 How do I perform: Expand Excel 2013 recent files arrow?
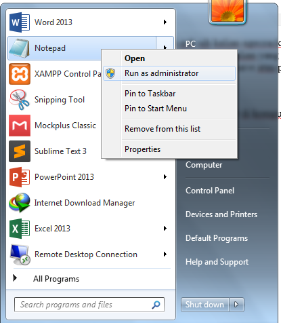pos(165,229)
